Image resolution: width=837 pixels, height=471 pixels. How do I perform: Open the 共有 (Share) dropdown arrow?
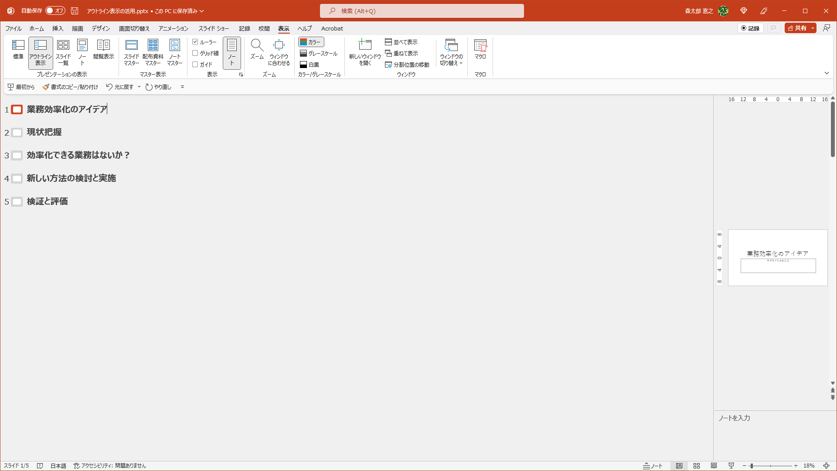(813, 28)
